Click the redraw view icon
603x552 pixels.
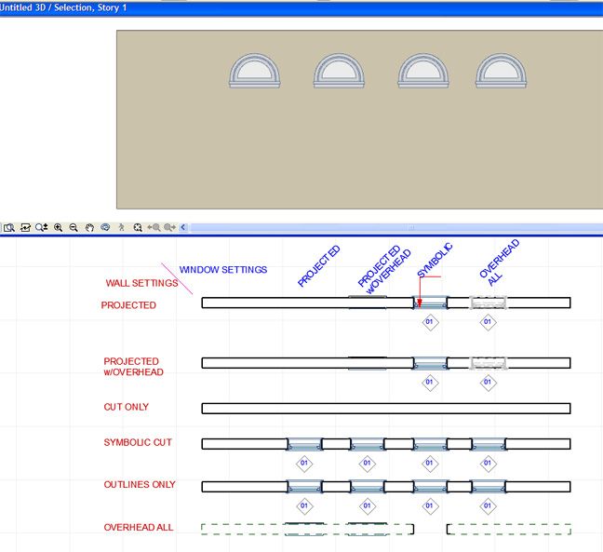(x=25, y=227)
